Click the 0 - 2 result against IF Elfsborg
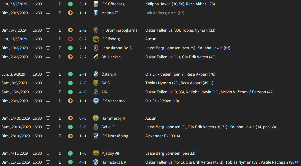This screenshot has width=301, height=166. click(x=83, y=39)
